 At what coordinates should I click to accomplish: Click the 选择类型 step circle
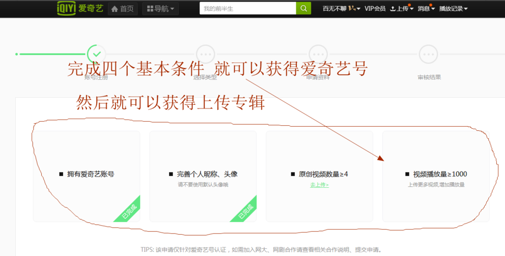click(x=206, y=54)
